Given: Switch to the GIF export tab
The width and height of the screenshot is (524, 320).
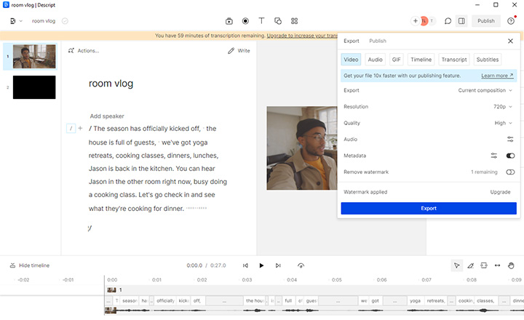Looking at the screenshot, I should tap(396, 60).
